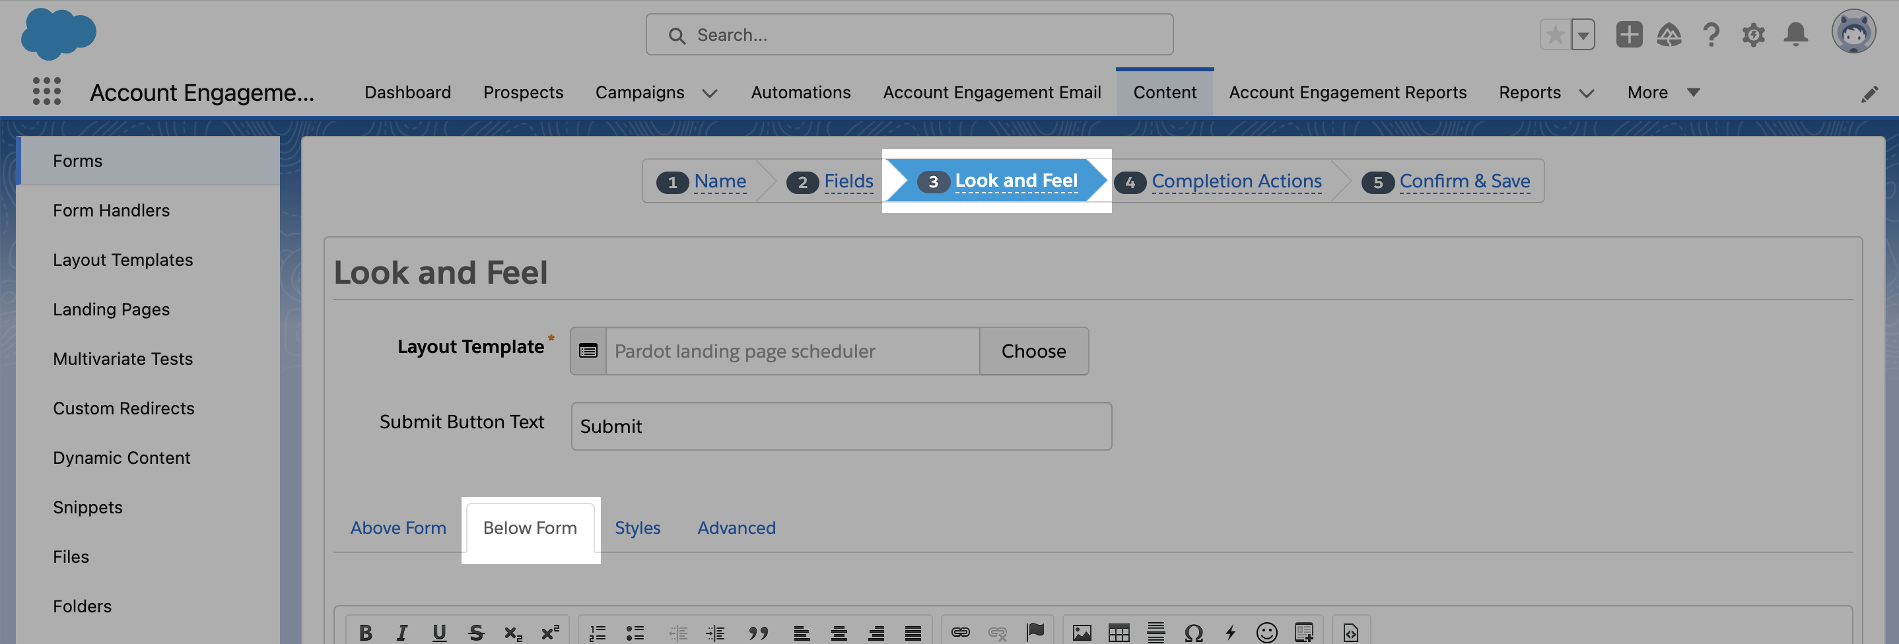Screen dimensions: 1899x644
Task: Open the templates icon in the editor
Action: (1304, 632)
